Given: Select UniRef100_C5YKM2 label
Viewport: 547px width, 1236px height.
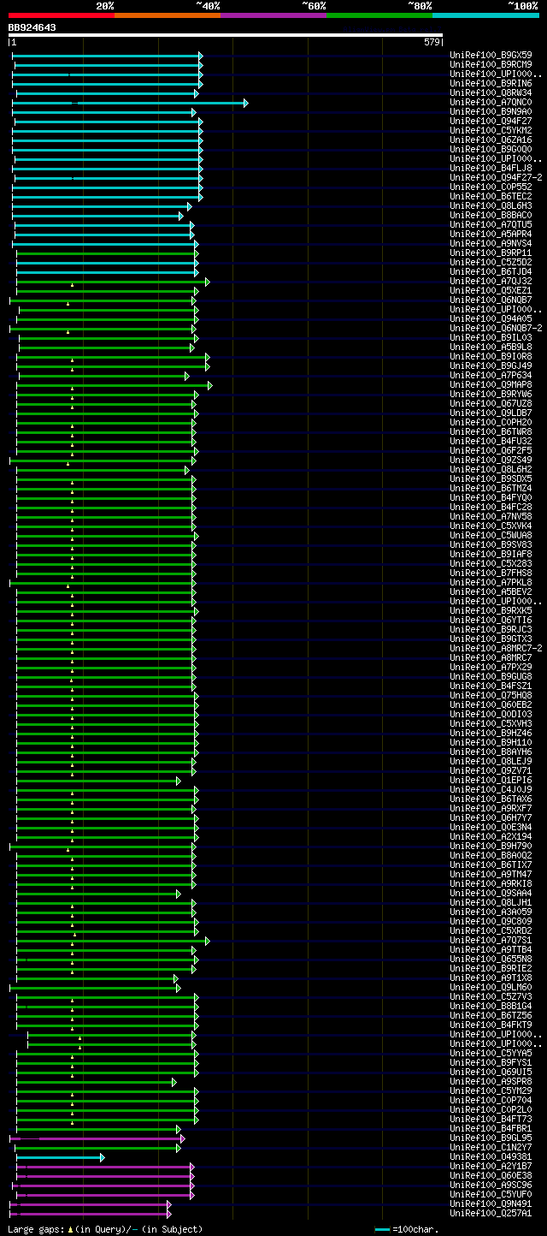Looking at the screenshot, I should pyautogui.click(x=491, y=130).
